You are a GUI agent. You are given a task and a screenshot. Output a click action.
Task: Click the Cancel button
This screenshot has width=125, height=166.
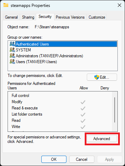coord(82,159)
